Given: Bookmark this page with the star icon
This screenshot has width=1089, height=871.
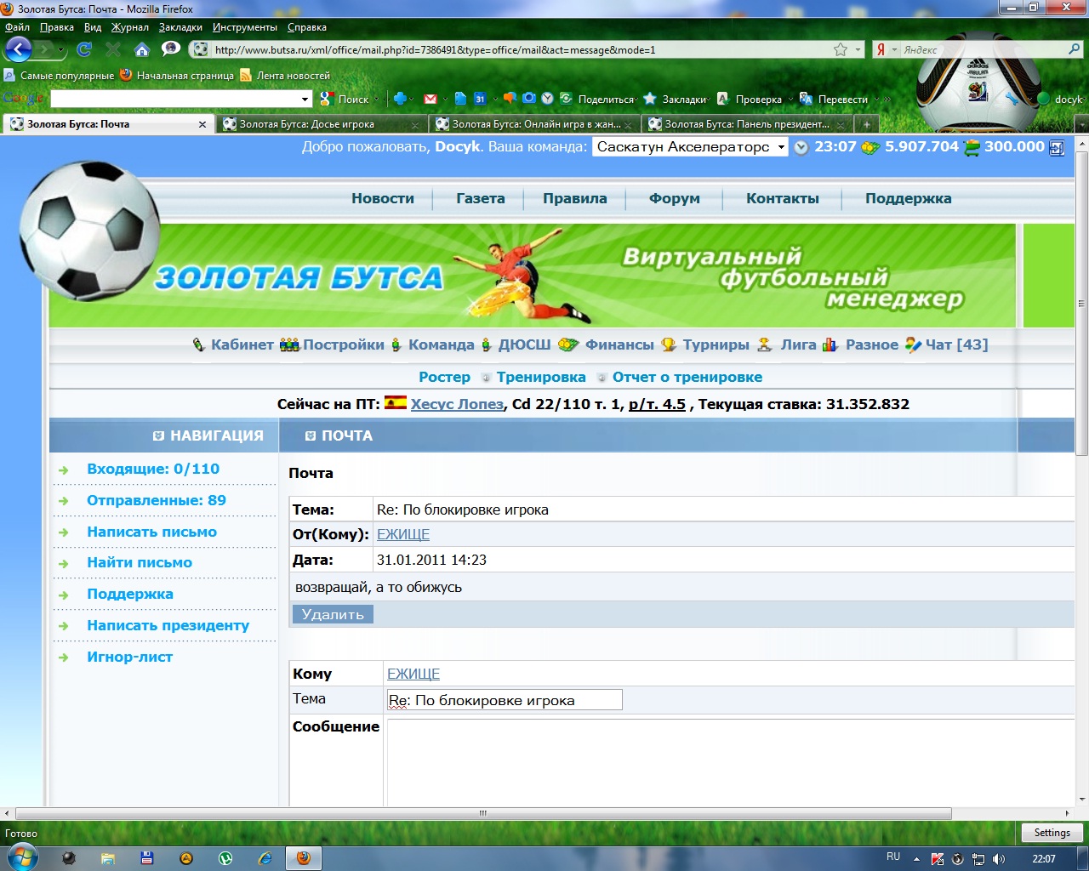Looking at the screenshot, I should click(841, 49).
